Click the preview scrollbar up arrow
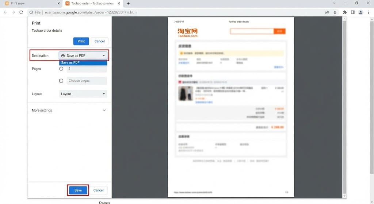374x204 pixels. 344,19
